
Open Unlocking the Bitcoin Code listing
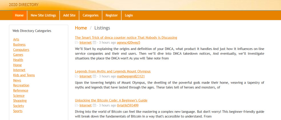(x=111, y=100)
